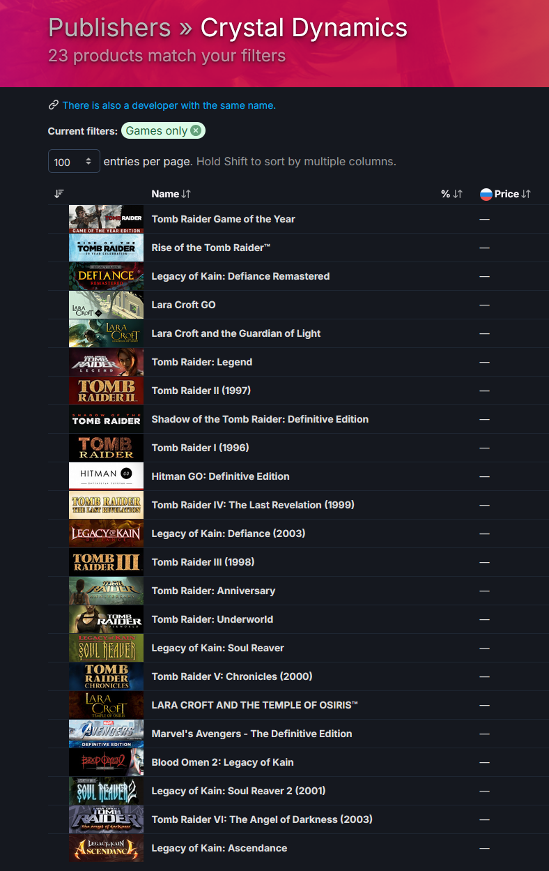Viewport: 549px width, 871px height.
Task: Click the Tomb Raider I (1996) thumbnail
Action: click(106, 448)
